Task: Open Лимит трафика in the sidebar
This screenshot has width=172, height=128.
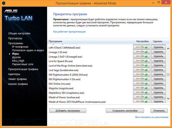Action: pyautogui.click(x=17, y=79)
